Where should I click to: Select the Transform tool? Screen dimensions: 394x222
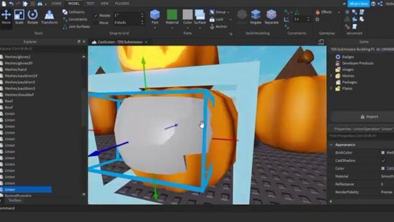[49, 17]
